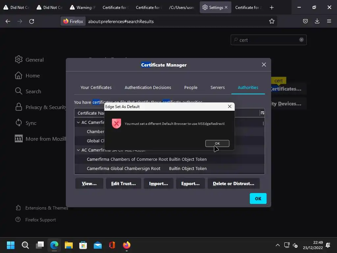
Task: Select Camerfirma Chambers of Commerce Root row
Action: [x=169, y=159]
